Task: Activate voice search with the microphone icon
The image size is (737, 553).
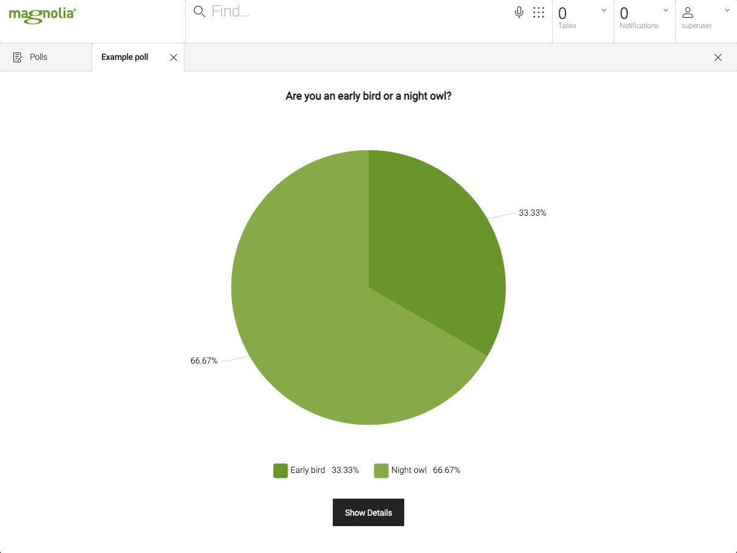Action: click(518, 11)
